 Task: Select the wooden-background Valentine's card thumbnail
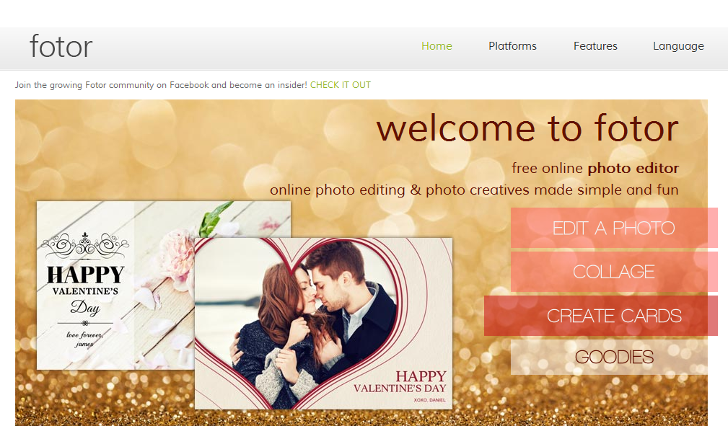click(x=115, y=285)
